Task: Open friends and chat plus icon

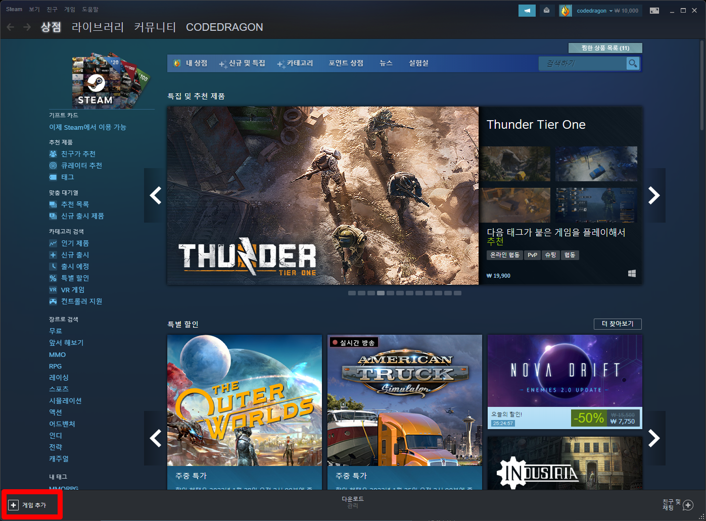Action: [688, 505]
